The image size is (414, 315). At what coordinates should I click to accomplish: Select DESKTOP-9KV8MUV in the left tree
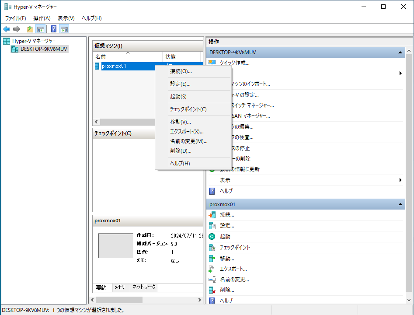click(44, 49)
